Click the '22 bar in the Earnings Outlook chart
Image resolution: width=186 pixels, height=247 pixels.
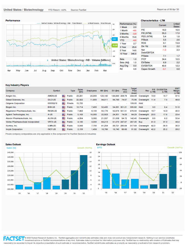click(173, 172)
